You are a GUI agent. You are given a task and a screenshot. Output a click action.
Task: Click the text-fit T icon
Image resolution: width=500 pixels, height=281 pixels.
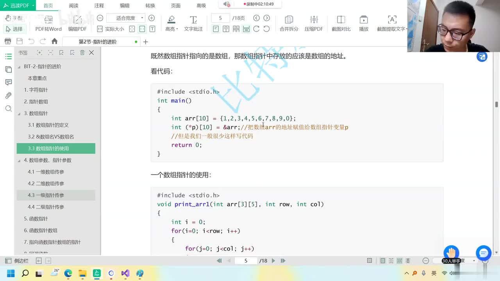[152, 29]
